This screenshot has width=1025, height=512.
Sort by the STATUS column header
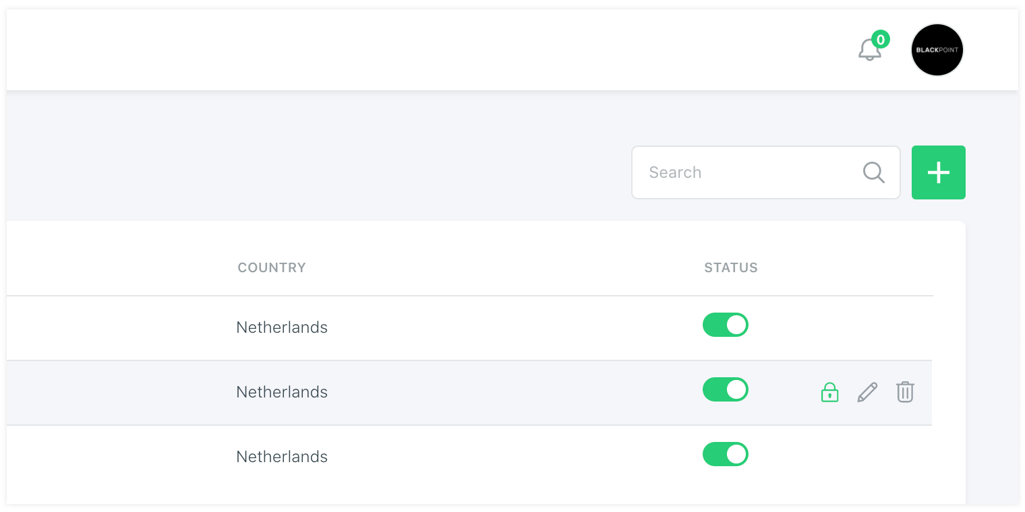click(x=730, y=267)
